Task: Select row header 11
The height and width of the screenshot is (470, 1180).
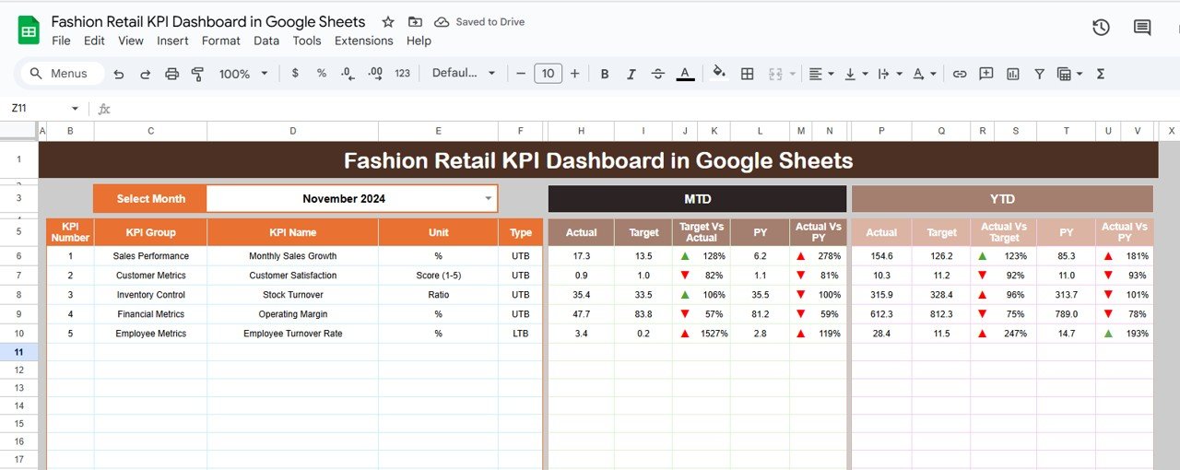Action: [x=18, y=353]
